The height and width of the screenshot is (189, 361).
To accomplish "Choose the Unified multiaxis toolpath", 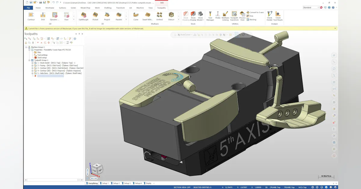I will pyautogui.click(x=159, y=16).
